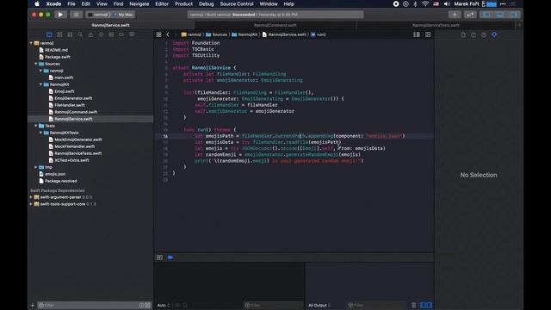Screen dimensions: 551x310
Task: Click run() in the jump bar
Action: tap(319, 34)
